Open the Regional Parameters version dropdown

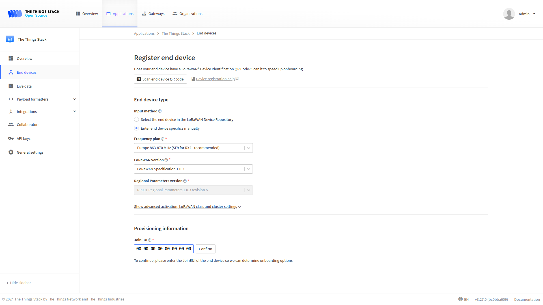click(x=193, y=190)
